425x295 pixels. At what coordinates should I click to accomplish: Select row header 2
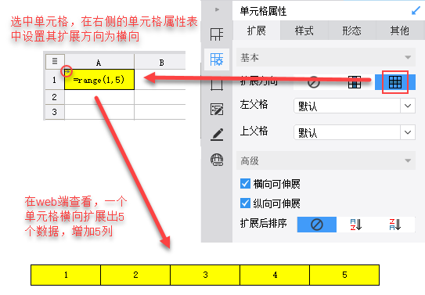[x=55, y=97]
